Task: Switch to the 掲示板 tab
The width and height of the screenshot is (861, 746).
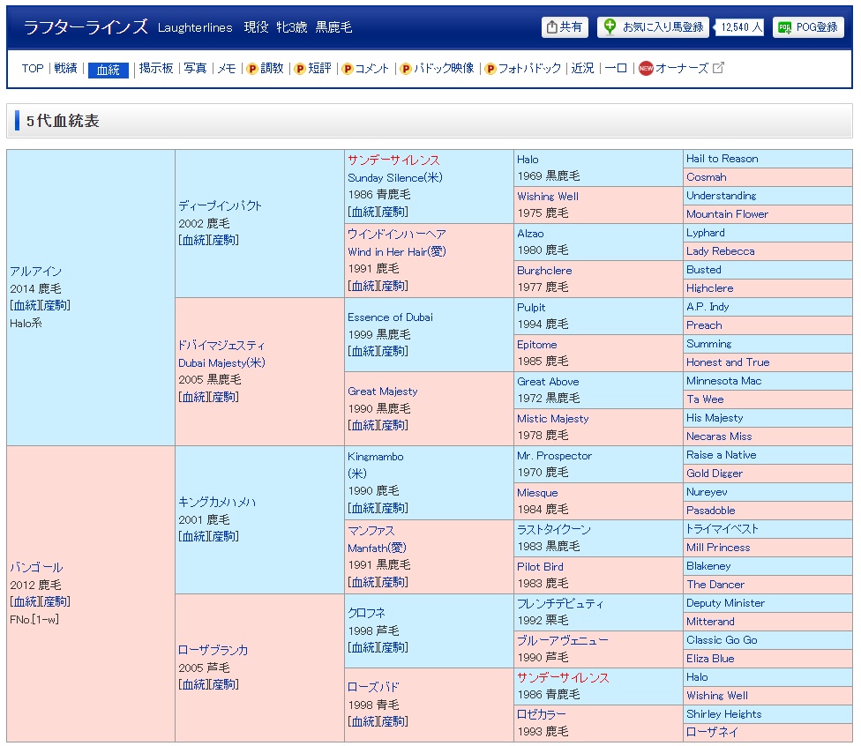Action: click(156, 68)
